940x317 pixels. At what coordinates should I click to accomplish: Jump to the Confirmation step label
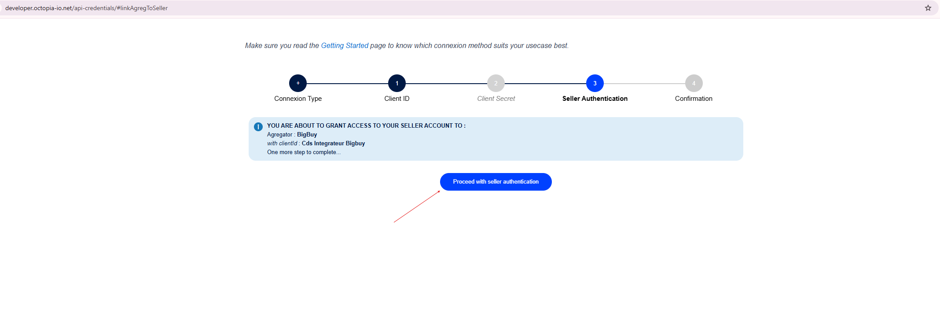pos(694,99)
